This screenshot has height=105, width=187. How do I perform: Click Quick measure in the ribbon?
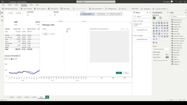click(x=40, y=9)
